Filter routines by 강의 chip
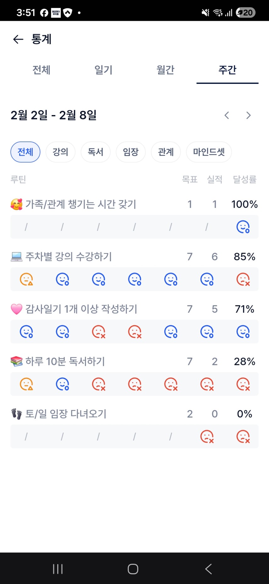Screen dimensions: 269x584 click(x=60, y=152)
